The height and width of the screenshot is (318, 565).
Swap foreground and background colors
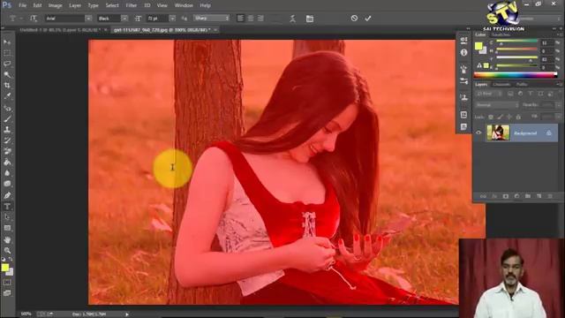tap(11, 259)
